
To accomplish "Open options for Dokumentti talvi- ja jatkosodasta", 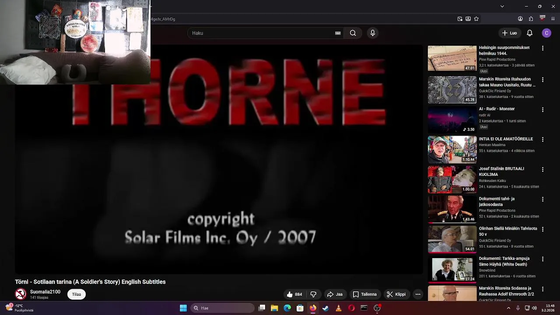I will 542,199.
